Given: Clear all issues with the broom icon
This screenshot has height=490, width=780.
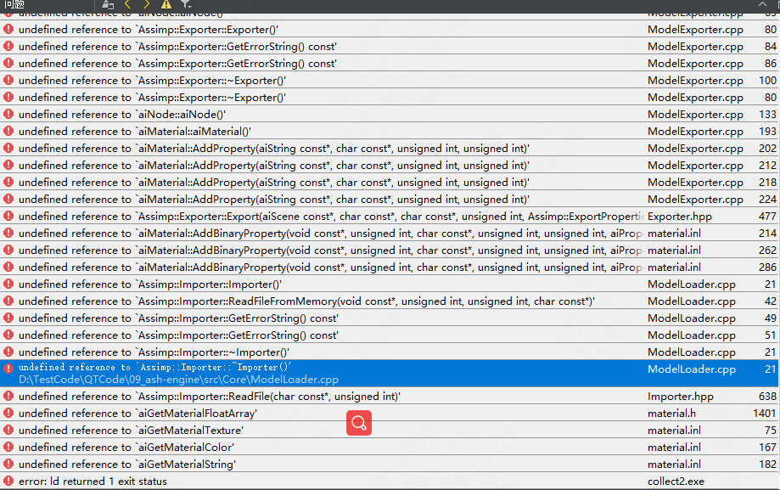Looking at the screenshot, I should [x=108, y=5].
